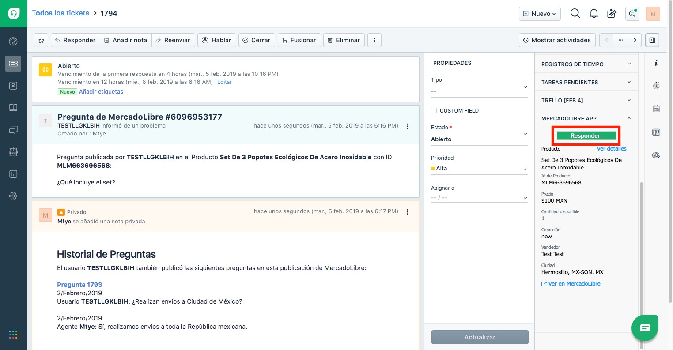This screenshot has width=673, height=350.
Task: Click Fusionar to merge the ticket
Action: click(x=299, y=40)
